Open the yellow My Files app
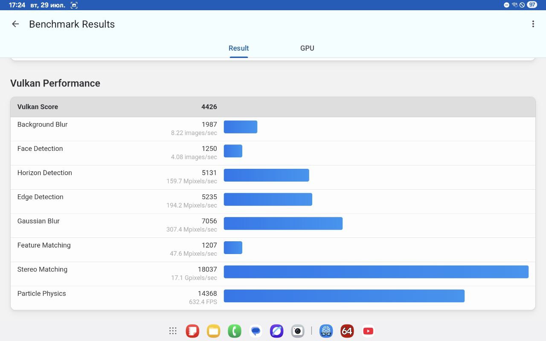 pos(213,331)
